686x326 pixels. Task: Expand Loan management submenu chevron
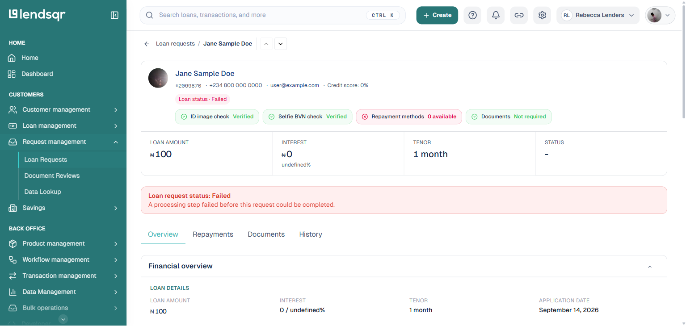coord(116,126)
